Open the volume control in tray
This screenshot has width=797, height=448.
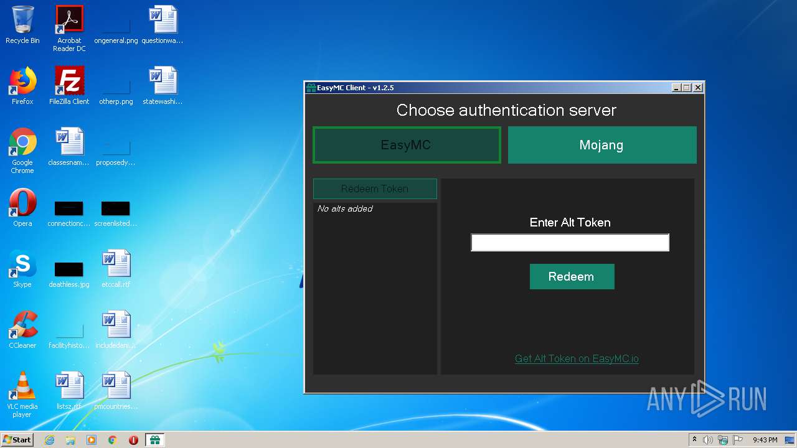point(708,440)
